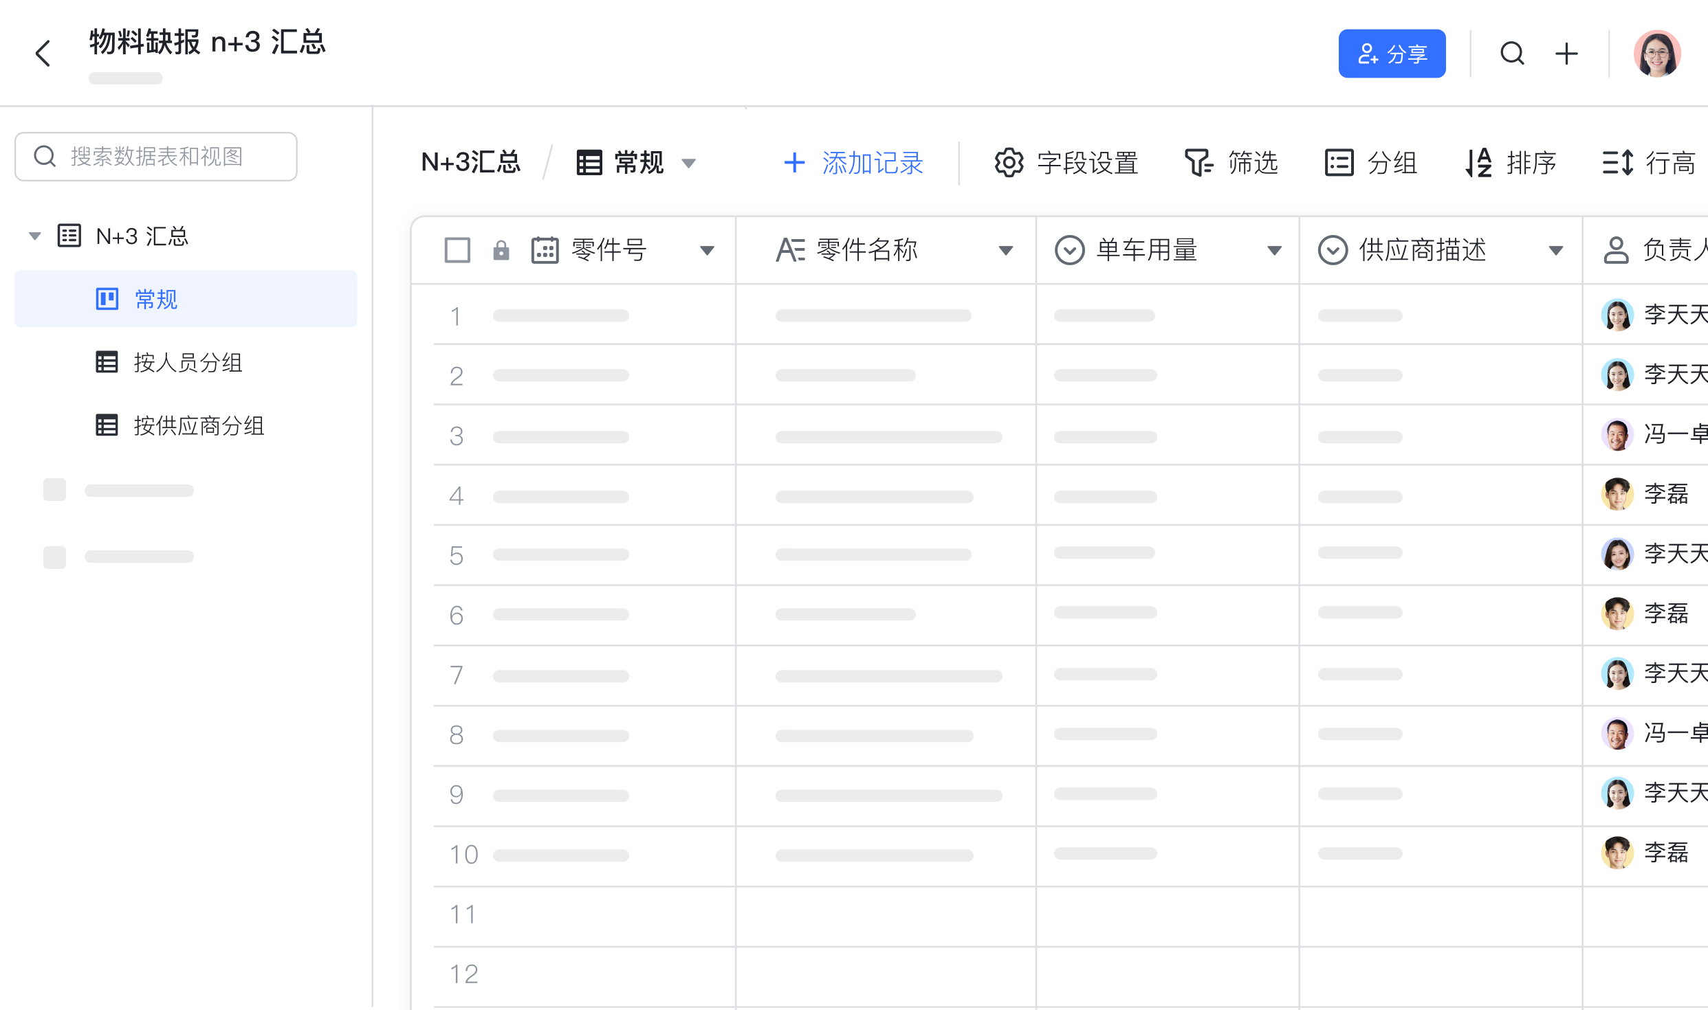Open the 零件号 column dropdown
The width and height of the screenshot is (1708, 1010).
[708, 249]
